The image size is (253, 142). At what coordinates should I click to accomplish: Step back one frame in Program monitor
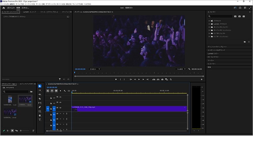(135, 79)
